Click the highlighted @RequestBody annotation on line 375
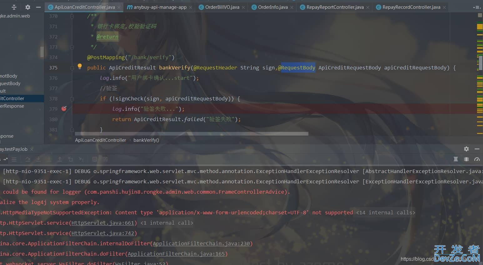Image resolution: width=483 pixels, height=265 pixels. pyautogui.click(x=296, y=68)
